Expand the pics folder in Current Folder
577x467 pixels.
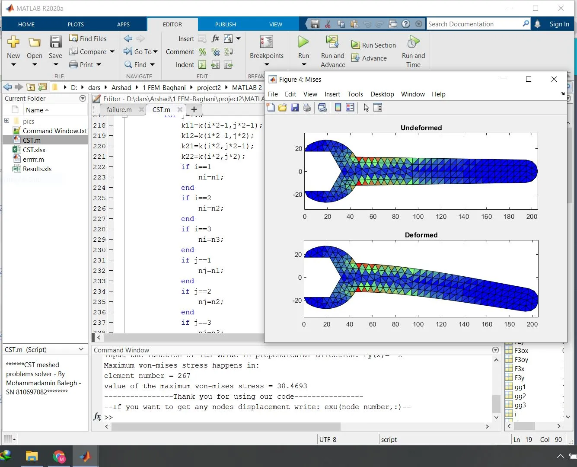pyautogui.click(x=6, y=121)
